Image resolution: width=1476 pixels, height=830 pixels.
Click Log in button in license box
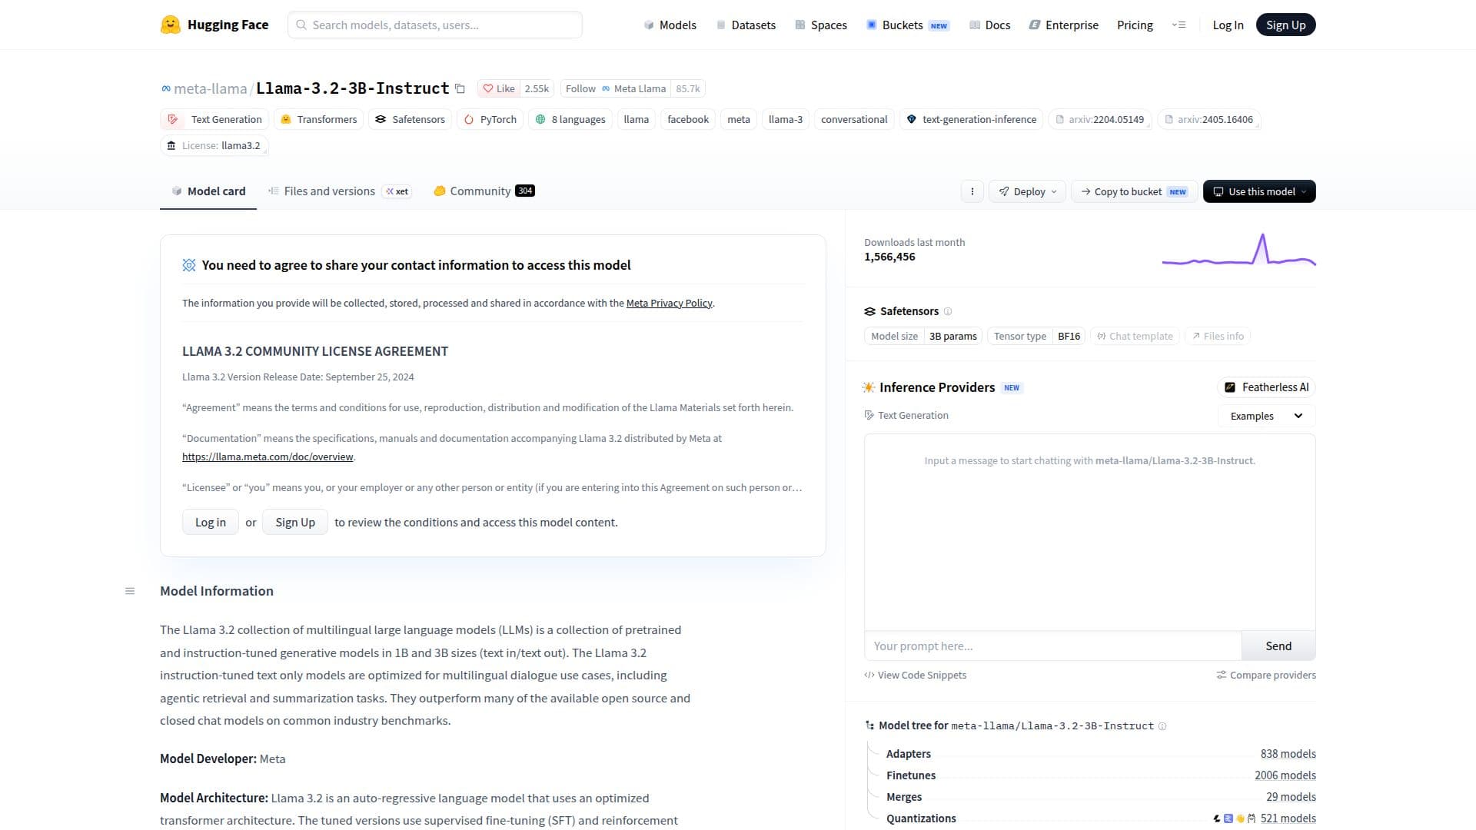tap(210, 522)
